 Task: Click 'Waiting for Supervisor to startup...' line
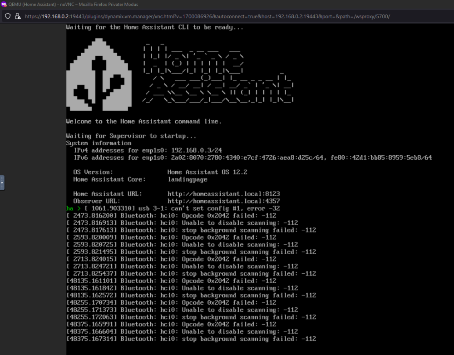click(x=131, y=136)
